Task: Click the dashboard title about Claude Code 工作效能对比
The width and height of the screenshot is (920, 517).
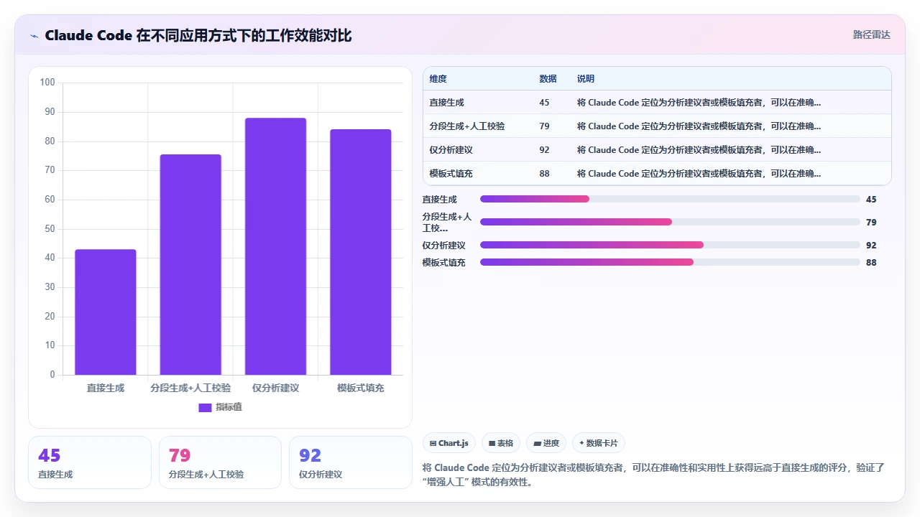Action: click(198, 36)
